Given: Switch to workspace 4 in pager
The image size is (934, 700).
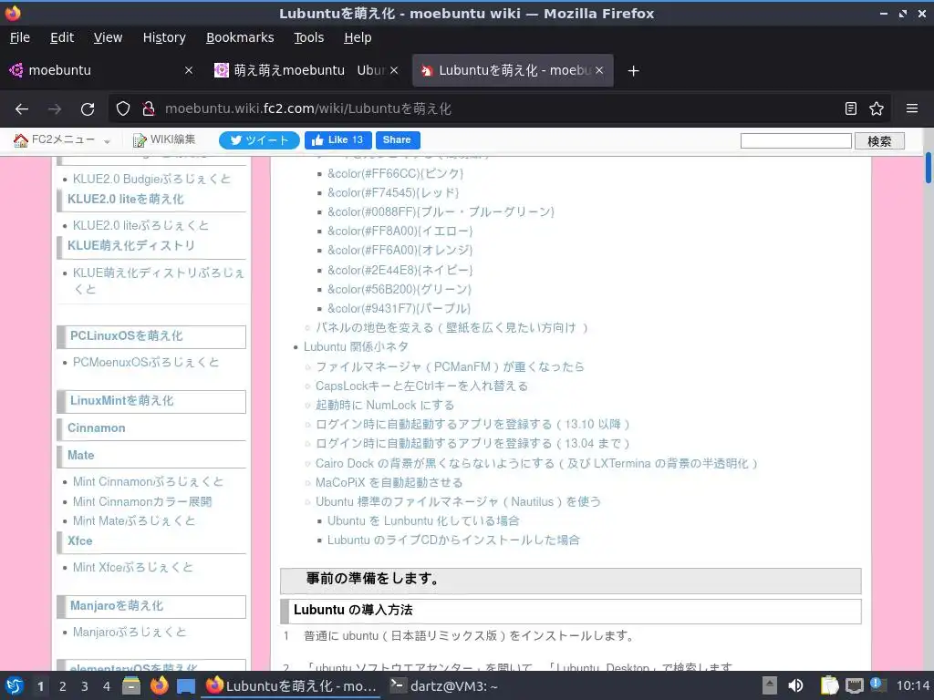Looking at the screenshot, I should (x=107, y=686).
